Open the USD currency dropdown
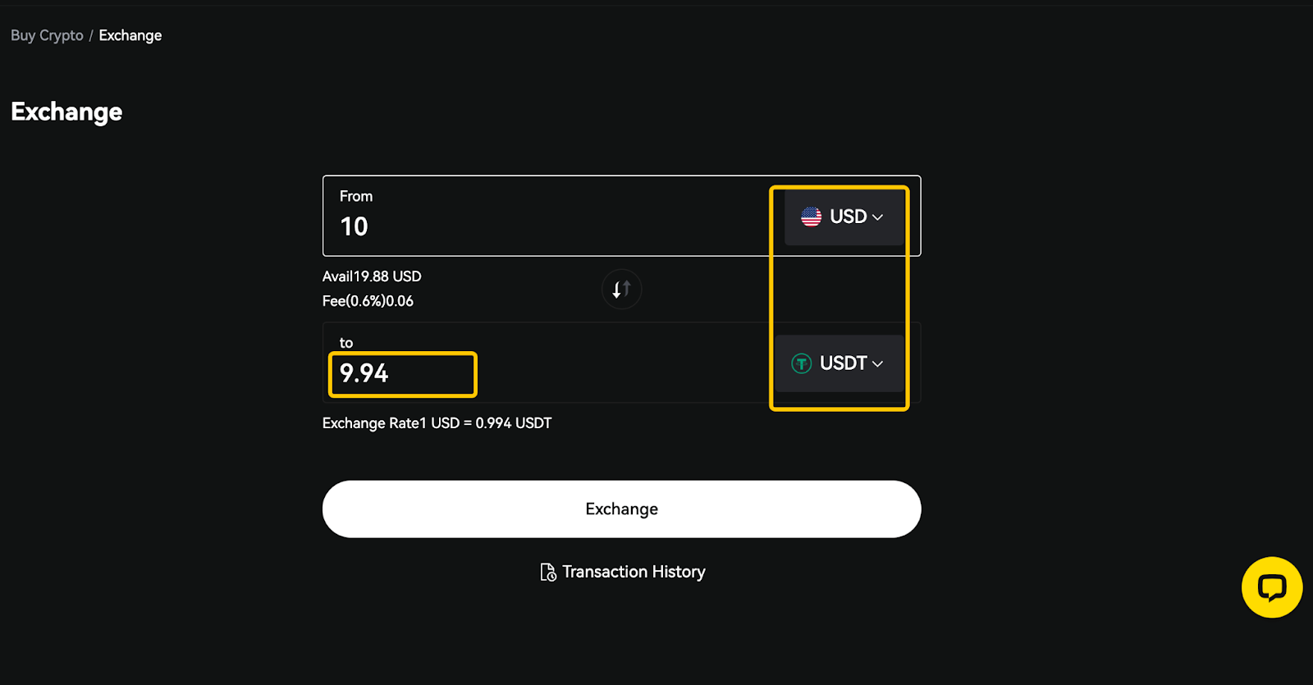Screen dimensions: 1313x685 click(x=844, y=217)
